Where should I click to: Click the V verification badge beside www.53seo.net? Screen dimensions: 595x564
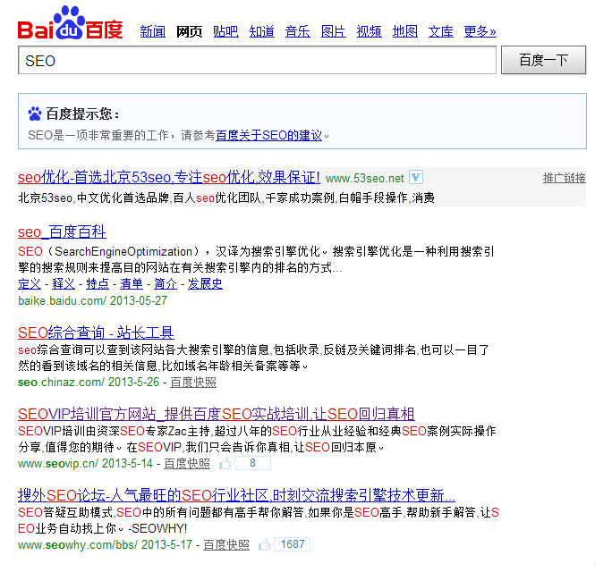coord(416,177)
